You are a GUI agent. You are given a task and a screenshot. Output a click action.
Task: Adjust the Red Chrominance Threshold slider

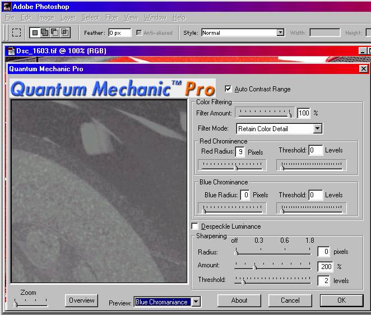tap(312, 165)
